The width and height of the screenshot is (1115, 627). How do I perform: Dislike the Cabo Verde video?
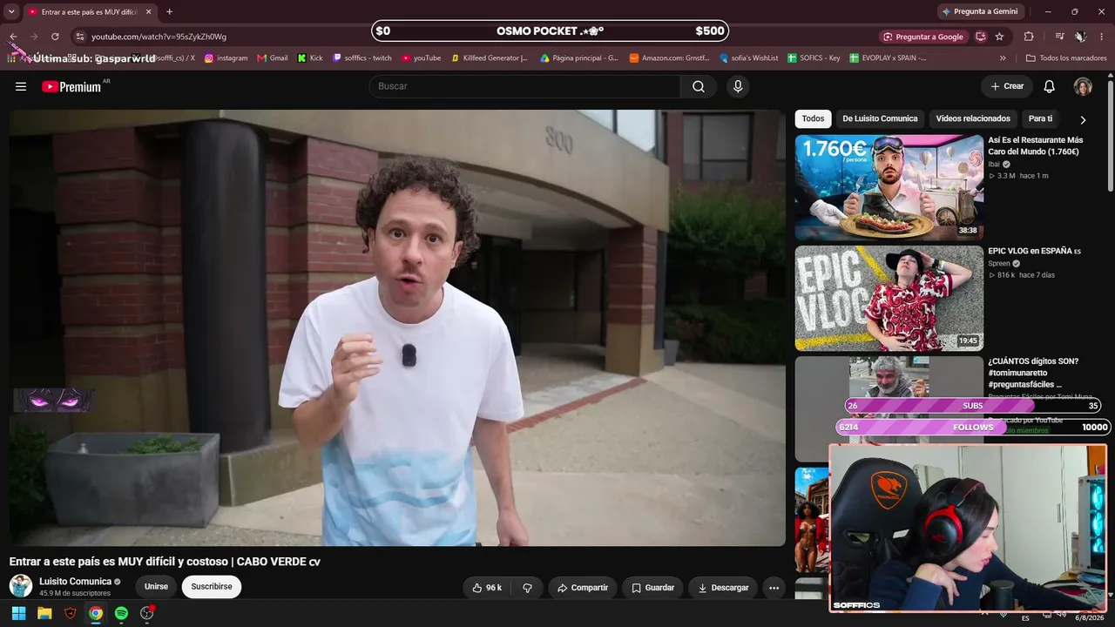click(x=527, y=588)
